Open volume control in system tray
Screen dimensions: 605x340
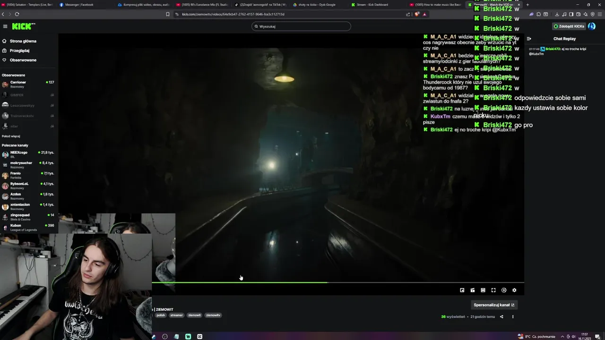pyautogui.click(x=574, y=336)
